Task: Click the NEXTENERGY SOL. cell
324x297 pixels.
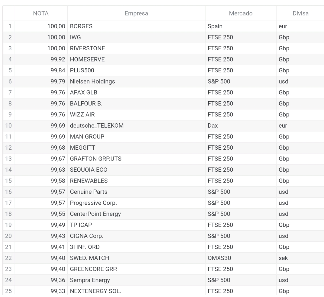Action: click(136, 291)
